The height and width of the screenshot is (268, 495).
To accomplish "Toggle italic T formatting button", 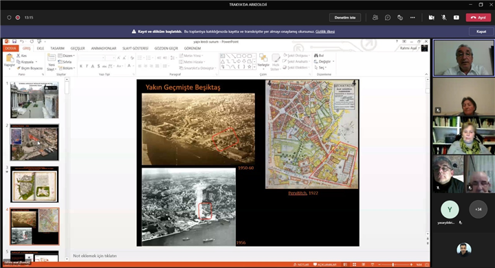I will pos(87,66).
